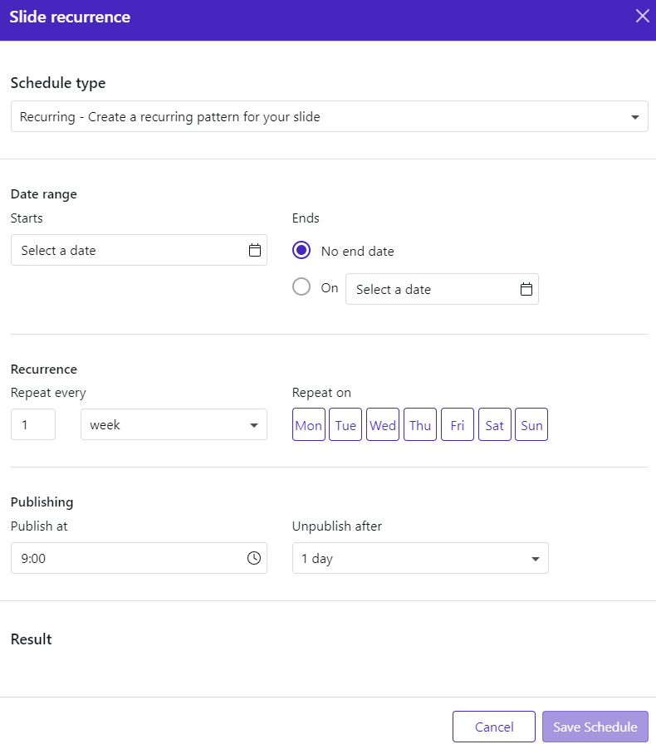Toggle Tue in Repeat on

[x=345, y=424]
